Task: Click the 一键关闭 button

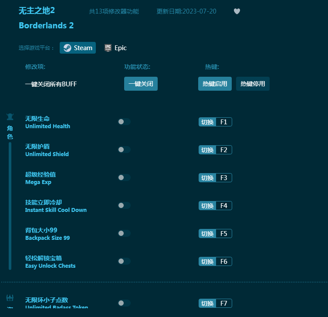Action: [141, 84]
